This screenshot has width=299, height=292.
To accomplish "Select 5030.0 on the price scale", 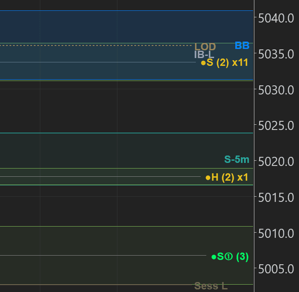I will click(276, 90).
